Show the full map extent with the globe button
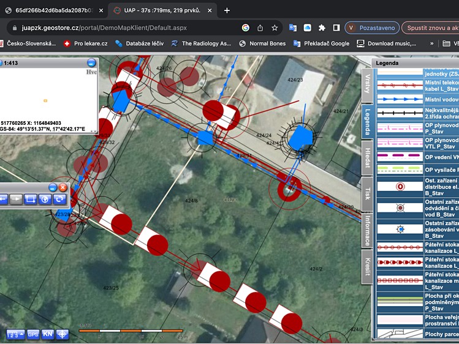459x344 pixels. tap(45, 200)
